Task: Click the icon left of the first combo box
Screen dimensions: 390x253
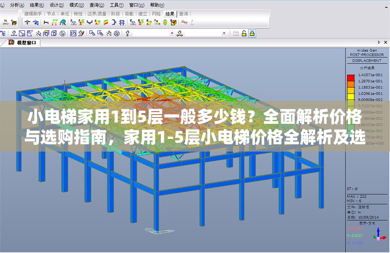Action: coord(128,33)
